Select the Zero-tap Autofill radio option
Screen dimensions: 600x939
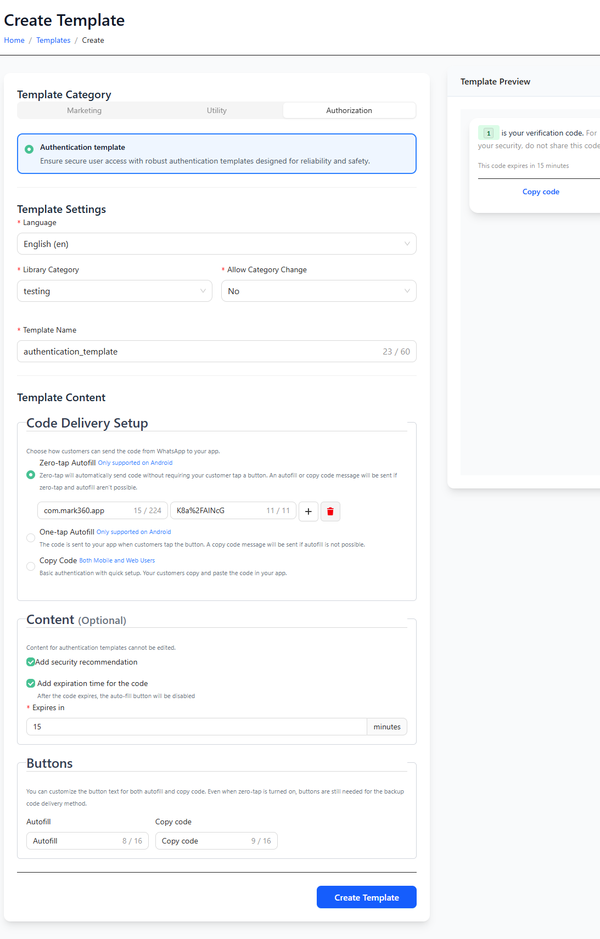coord(31,475)
